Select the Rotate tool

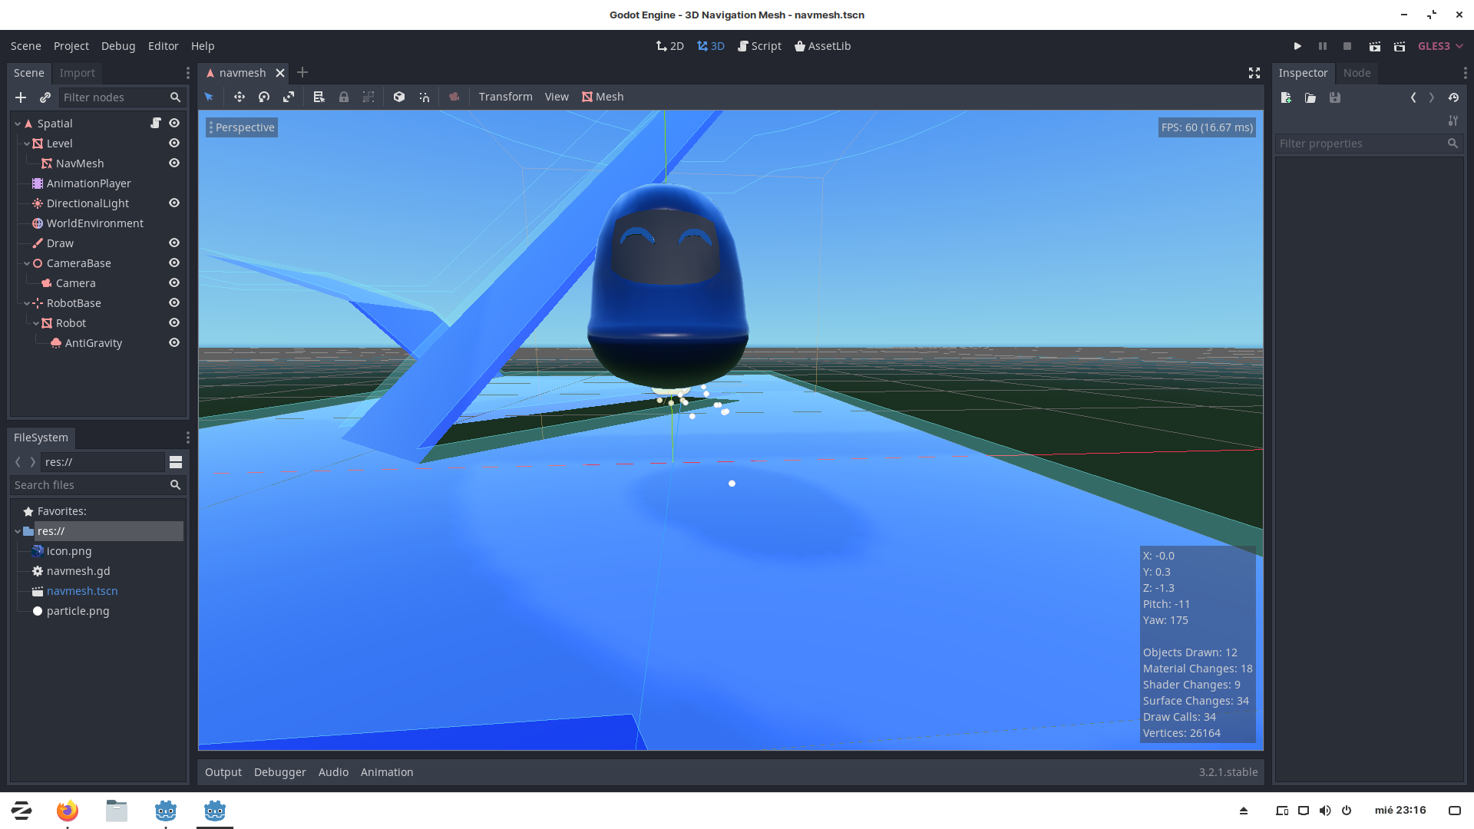click(264, 97)
